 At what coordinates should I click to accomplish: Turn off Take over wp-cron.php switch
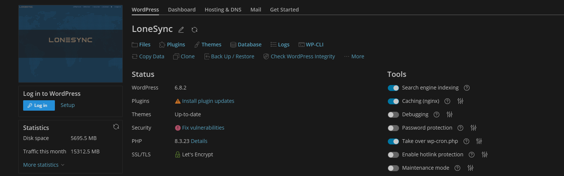click(393, 141)
